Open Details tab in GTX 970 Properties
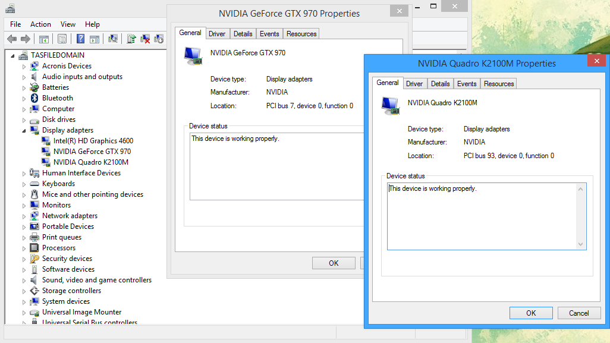This screenshot has height=343, width=610. tap(243, 34)
